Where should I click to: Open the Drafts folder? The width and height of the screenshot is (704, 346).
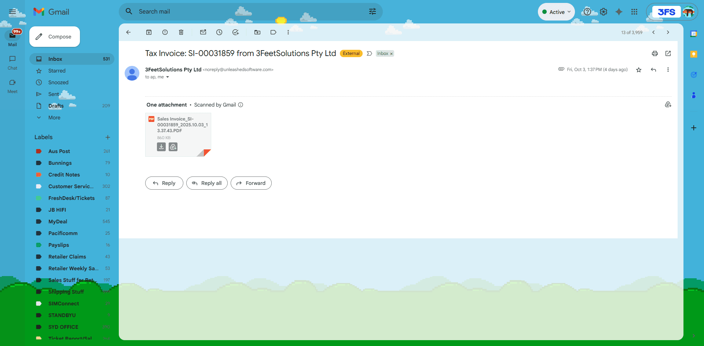[x=72, y=106]
